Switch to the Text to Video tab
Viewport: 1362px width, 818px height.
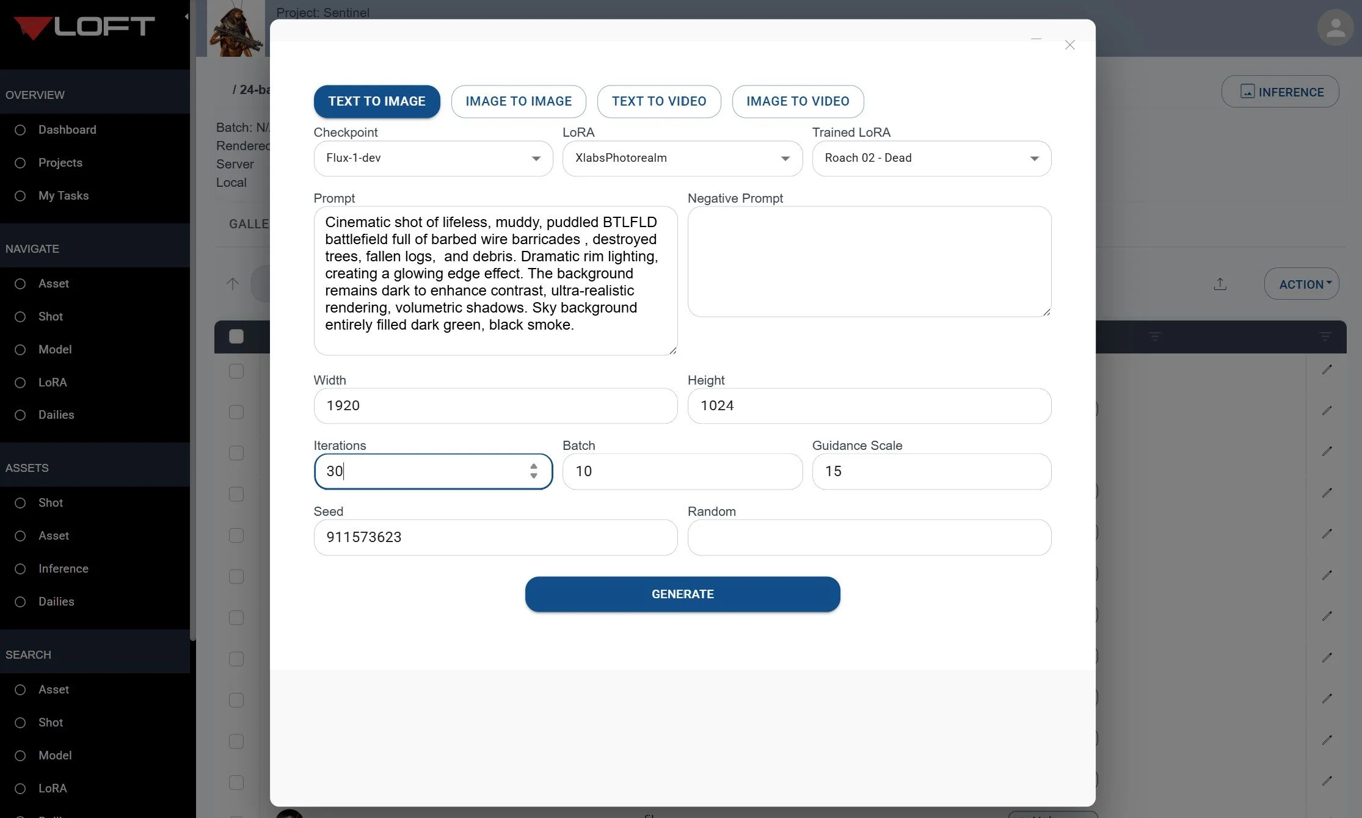point(659,101)
